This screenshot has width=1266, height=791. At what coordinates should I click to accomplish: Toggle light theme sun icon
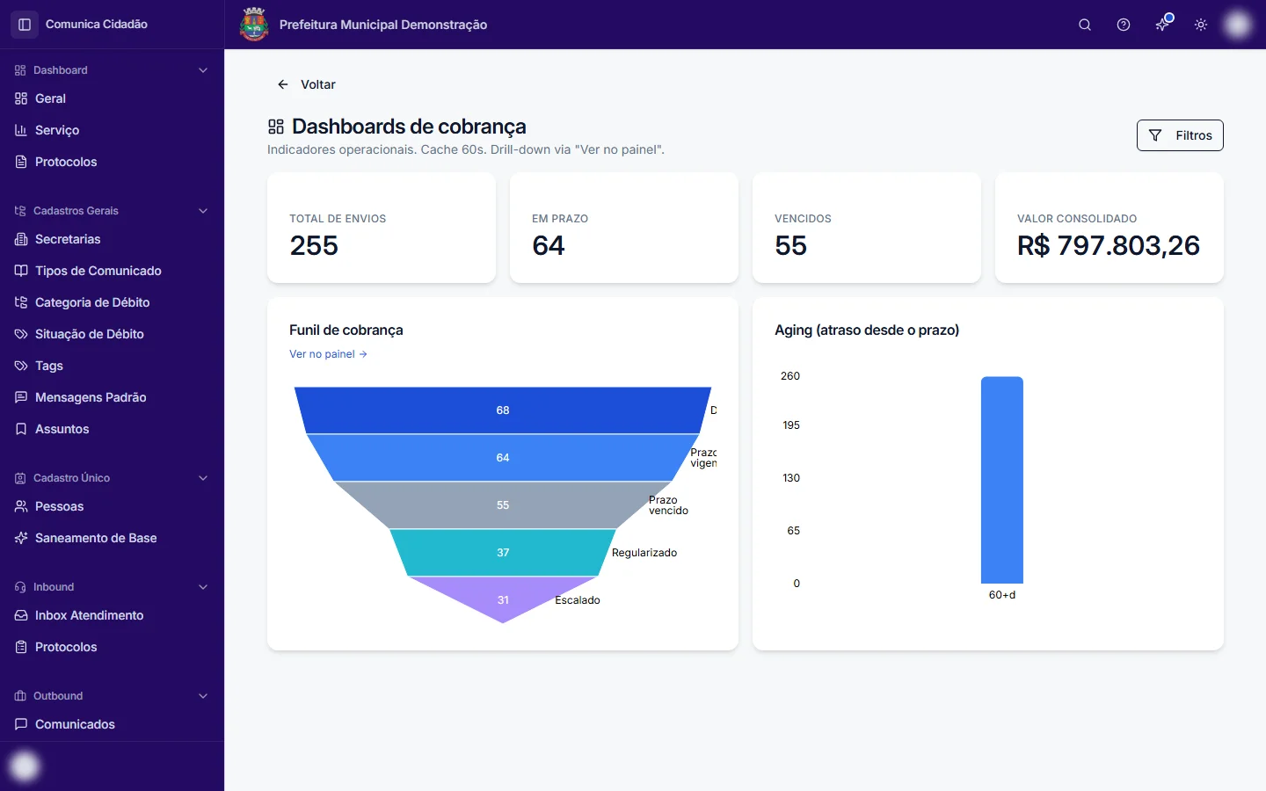pos(1201,25)
